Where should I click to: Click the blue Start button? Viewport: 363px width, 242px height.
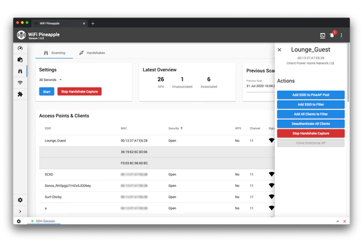47,91
